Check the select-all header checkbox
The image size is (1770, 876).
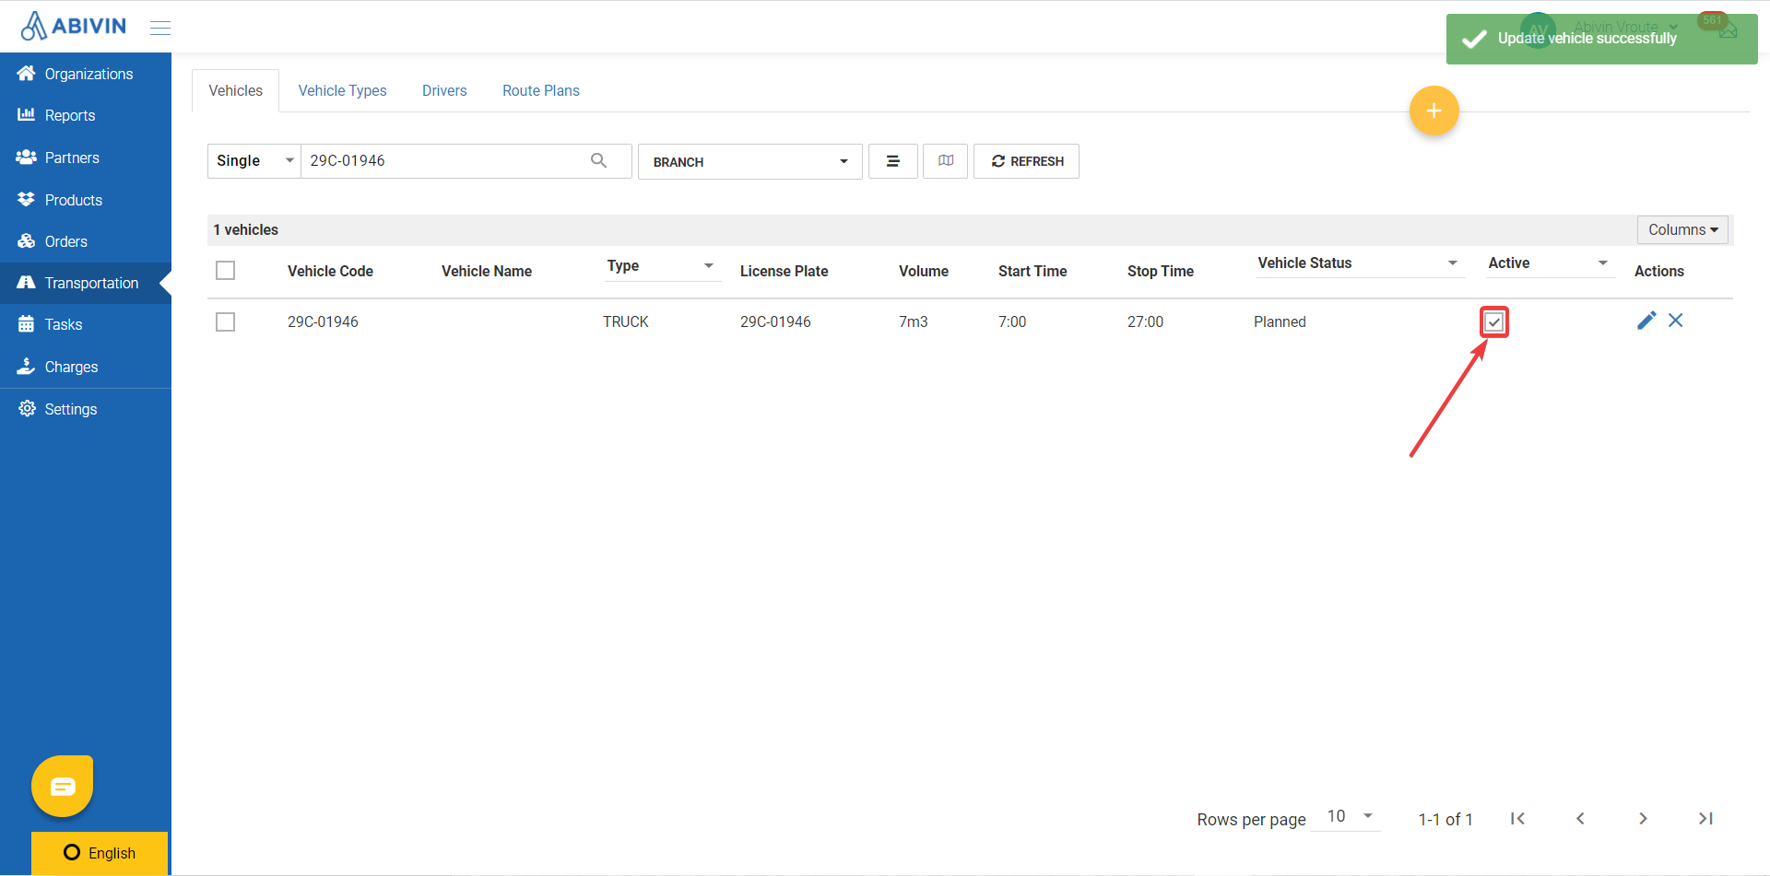(x=225, y=270)
